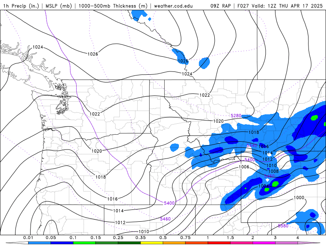Click the purple 5580 thickness label

(x=283, y=226)
